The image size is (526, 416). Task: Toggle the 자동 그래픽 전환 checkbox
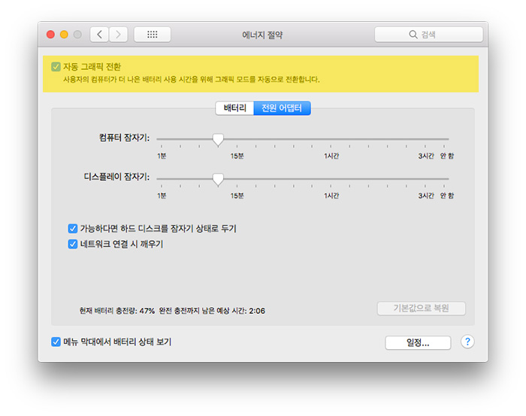[56, 67]
